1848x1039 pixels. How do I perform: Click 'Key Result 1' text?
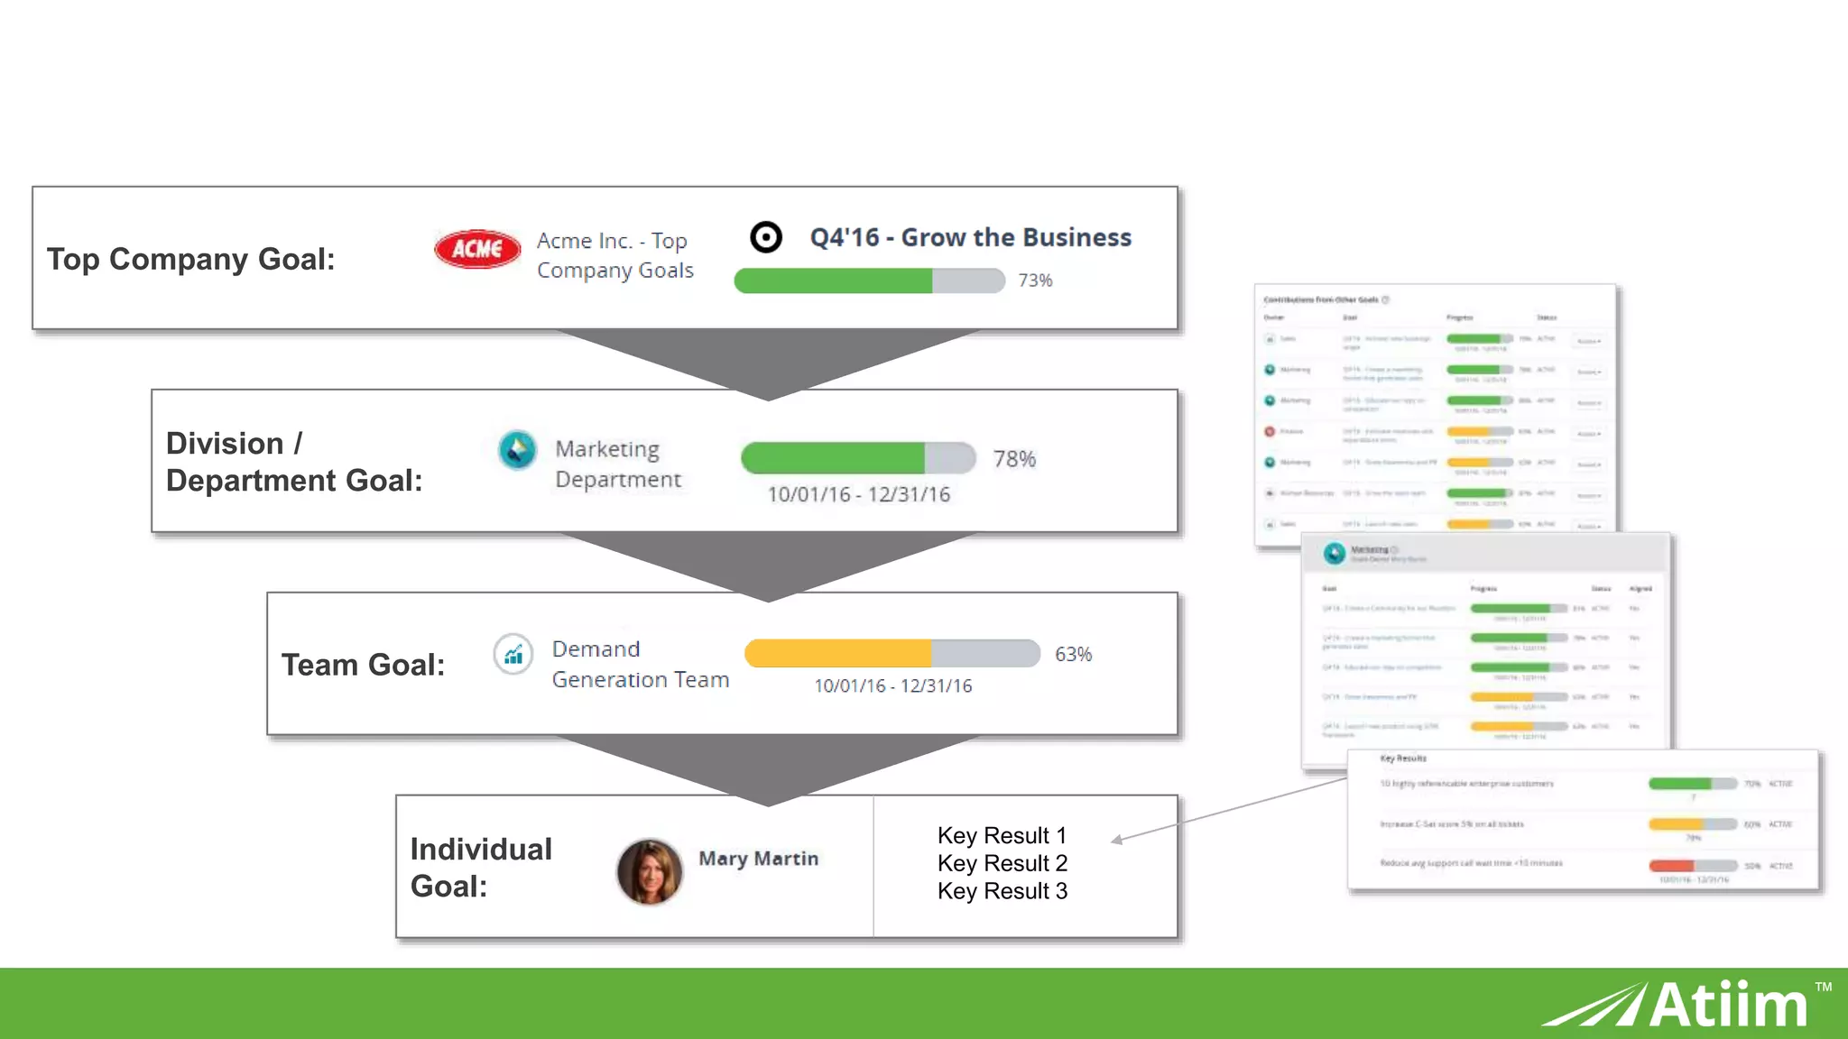coord(1002,835)
